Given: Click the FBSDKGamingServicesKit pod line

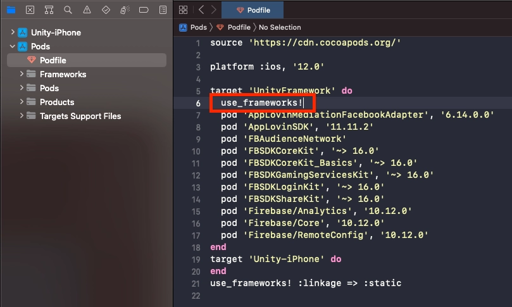Looking at the screenshot, I should coord(327,175).
